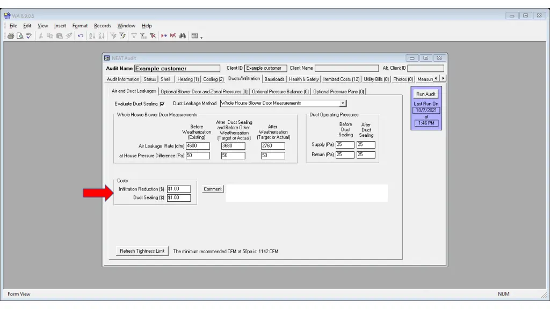Screen dimensions: 550x309
Task: Click the binoculars Find icon
Action: 183,36
